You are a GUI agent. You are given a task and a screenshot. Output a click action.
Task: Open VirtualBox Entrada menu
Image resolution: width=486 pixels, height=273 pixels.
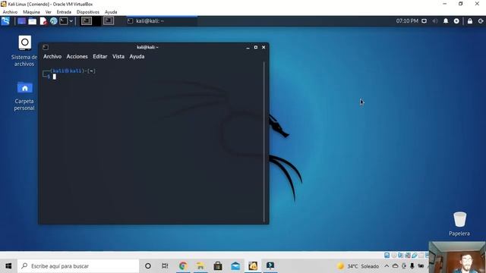pyautogui.click(x=64, y=12)
